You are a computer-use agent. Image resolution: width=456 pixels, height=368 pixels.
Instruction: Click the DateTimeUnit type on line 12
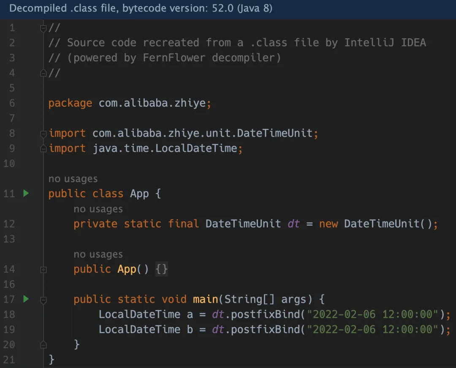243,224
